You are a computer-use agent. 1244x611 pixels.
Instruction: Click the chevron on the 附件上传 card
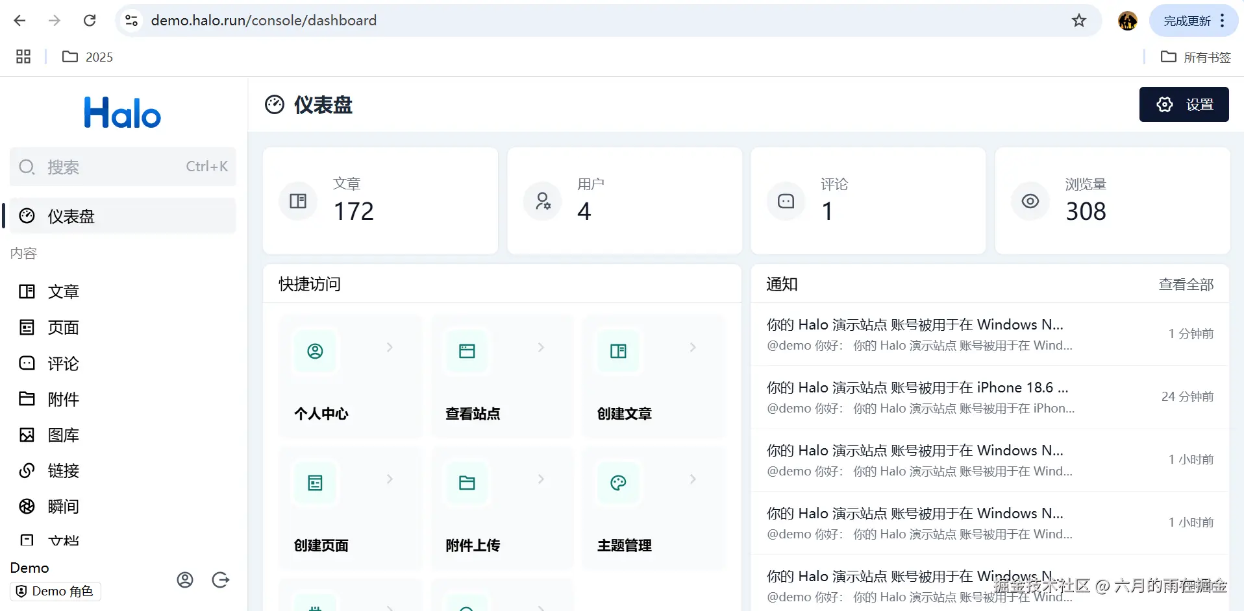coord(541,479)
